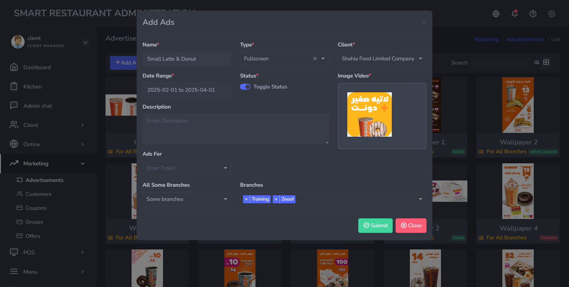Viewport: 569px width, 287px height.
Task: Toggle the ad Status switch
Action: tap(245, 87)
